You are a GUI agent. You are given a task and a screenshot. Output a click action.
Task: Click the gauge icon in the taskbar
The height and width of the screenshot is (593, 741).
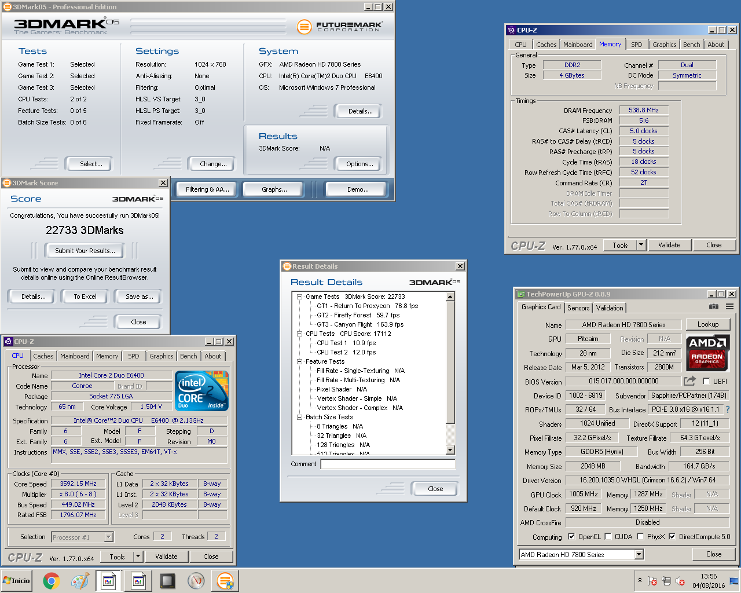[196, 580]
